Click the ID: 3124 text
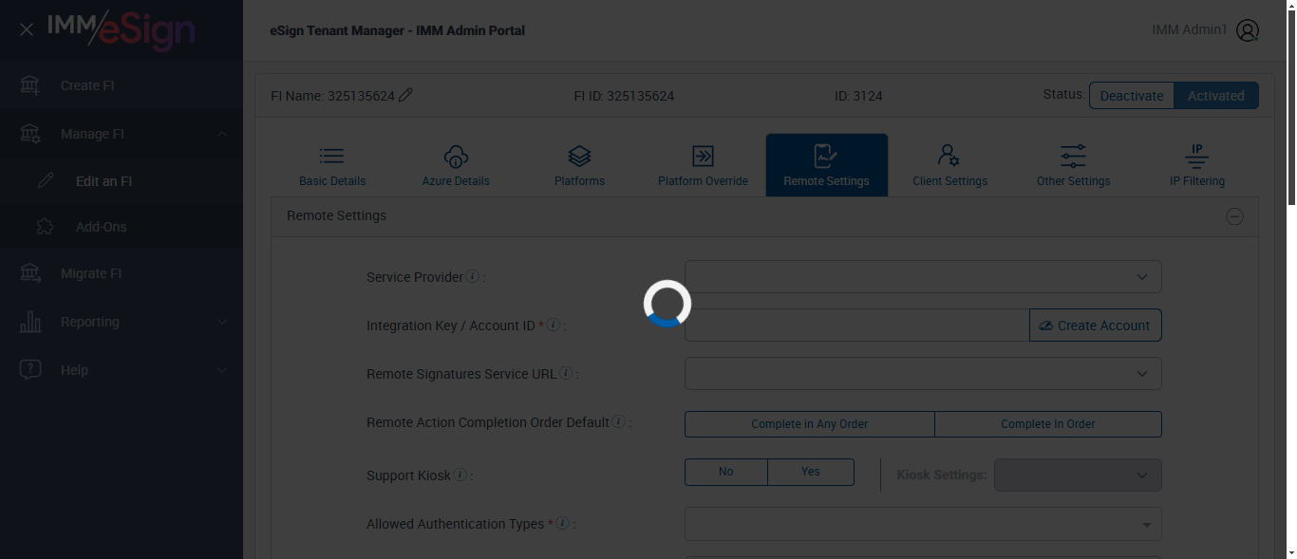The image size is (1297, 559). [858, 96]
